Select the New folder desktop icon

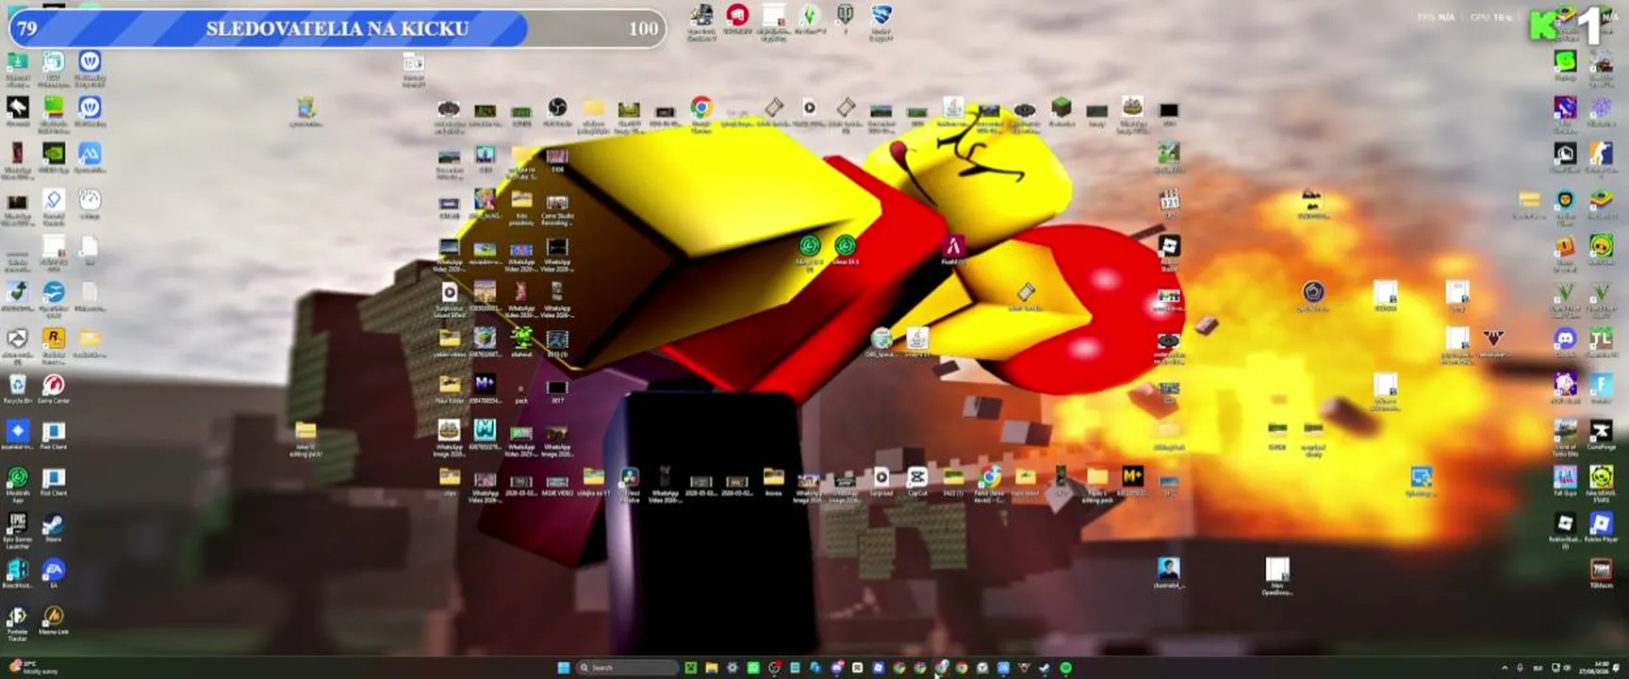[x=449, y=388]
